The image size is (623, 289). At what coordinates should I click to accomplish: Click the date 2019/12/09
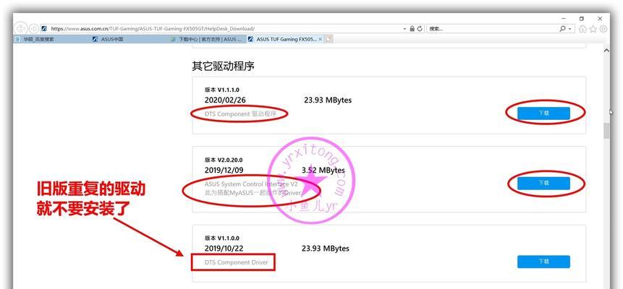(224, 170)
